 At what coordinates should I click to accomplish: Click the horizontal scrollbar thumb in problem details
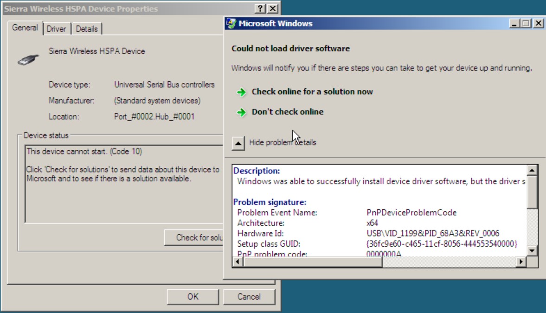(313, 262)
